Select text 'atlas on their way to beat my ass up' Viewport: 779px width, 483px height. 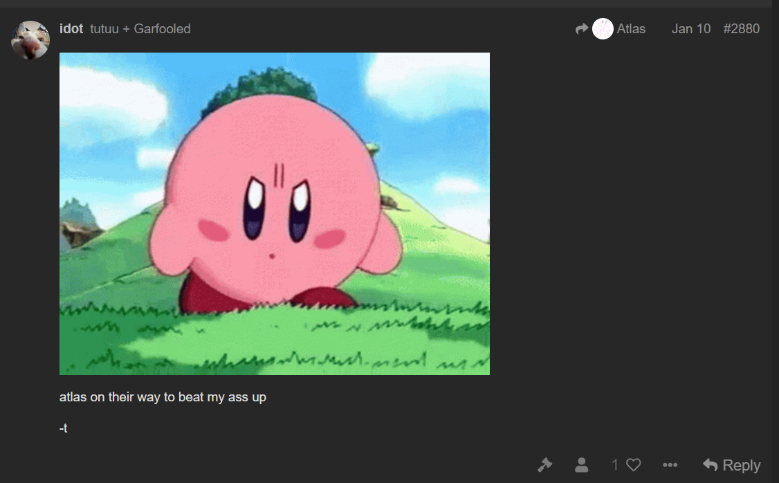click(x=163, y=397)
